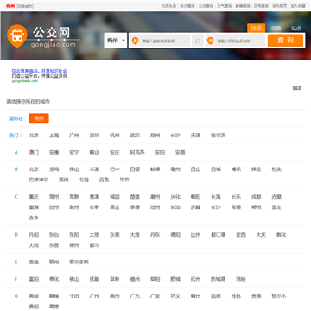Switch to the 站点 tab
311x311 pixels.
click(296, 28)
